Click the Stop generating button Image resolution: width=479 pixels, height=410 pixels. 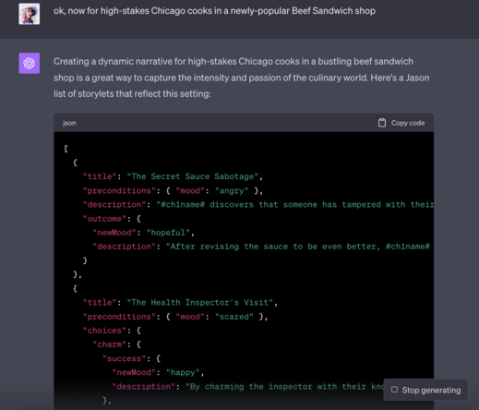coord(425,390)
